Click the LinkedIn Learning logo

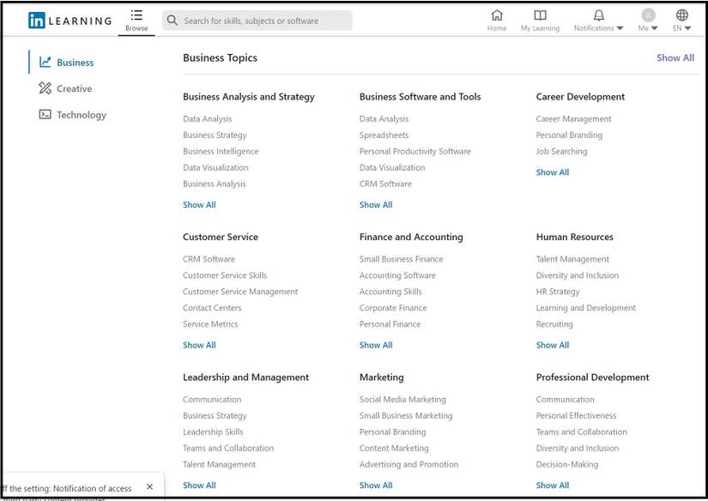point(70,21)
